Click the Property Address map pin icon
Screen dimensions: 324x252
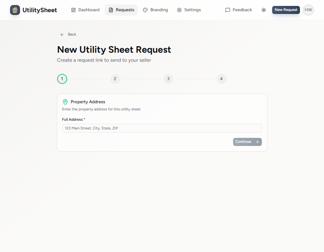click(x=65, y=102)
